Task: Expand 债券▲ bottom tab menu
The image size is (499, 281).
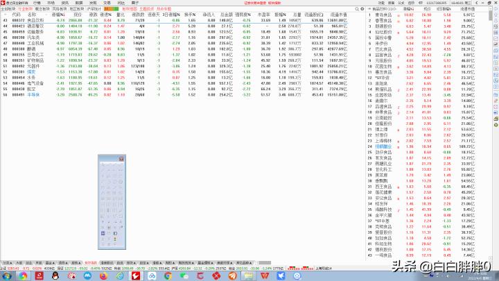Action: pos(62,263)
